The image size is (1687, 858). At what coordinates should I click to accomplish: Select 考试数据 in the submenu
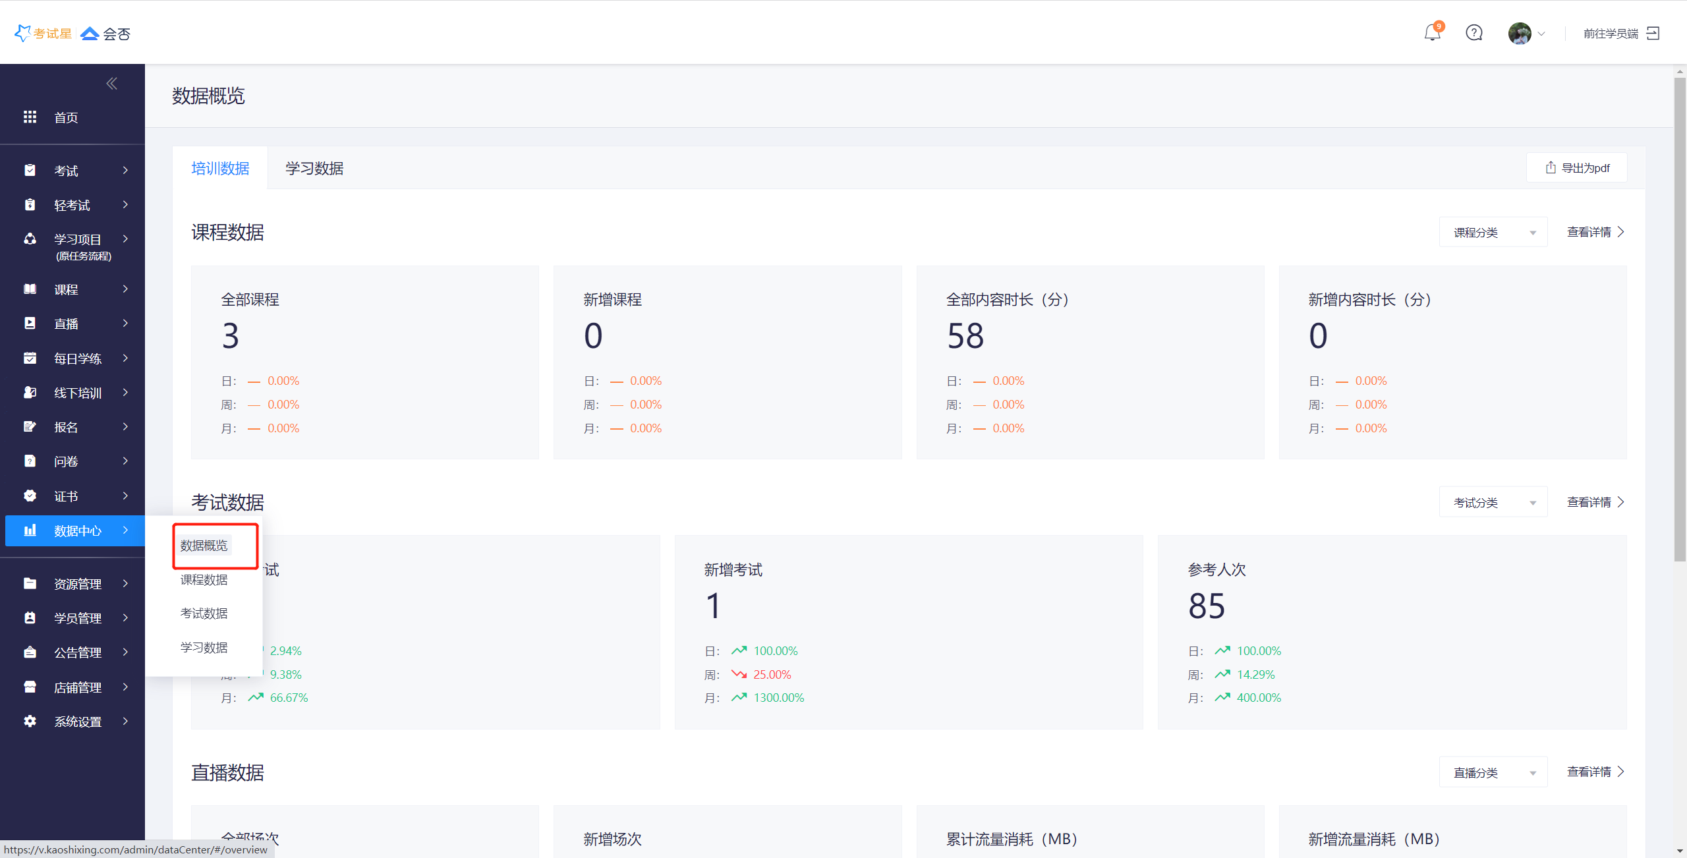(x=204, y=614)
